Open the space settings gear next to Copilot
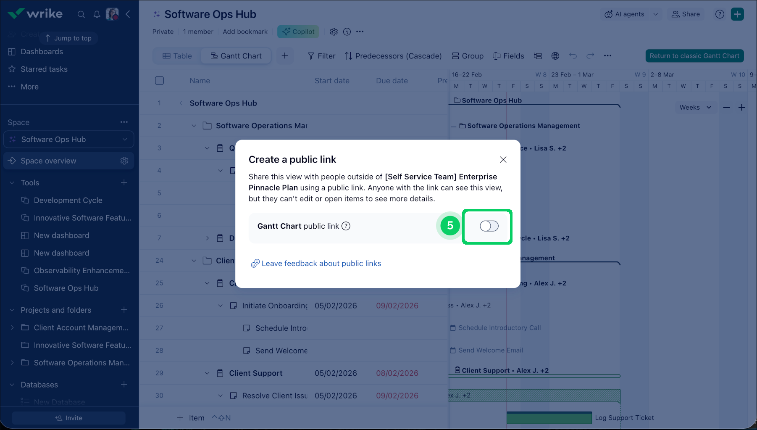 click(x=334, y=32)
